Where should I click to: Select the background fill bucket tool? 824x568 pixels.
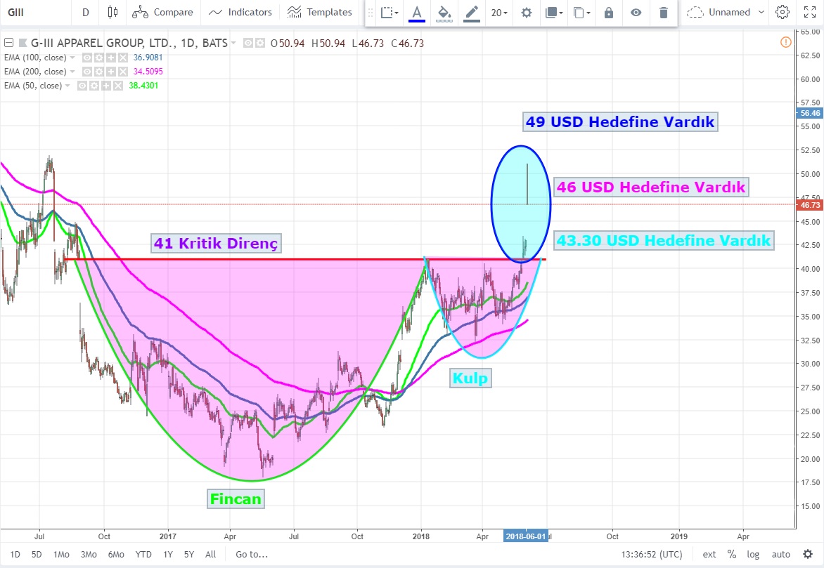[x=444, y=13]
